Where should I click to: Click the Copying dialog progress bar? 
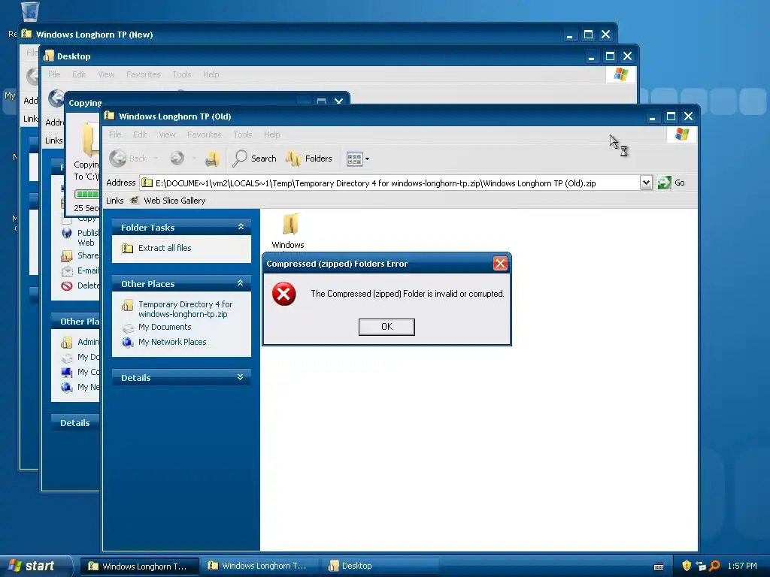pos(87,195)
